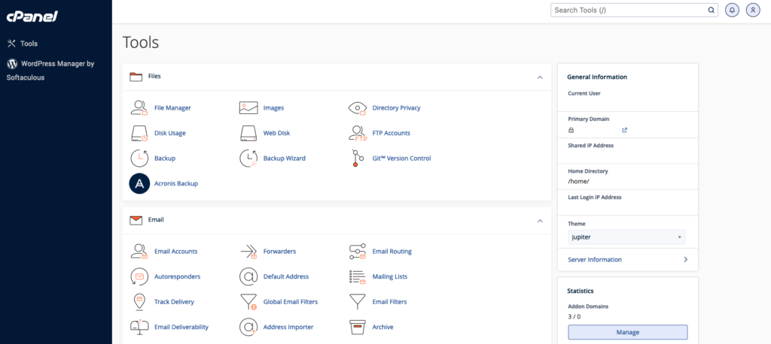This screenshot has height=344, width=771.
Task: Expand Server Information arrow
Action: [685, 260]
